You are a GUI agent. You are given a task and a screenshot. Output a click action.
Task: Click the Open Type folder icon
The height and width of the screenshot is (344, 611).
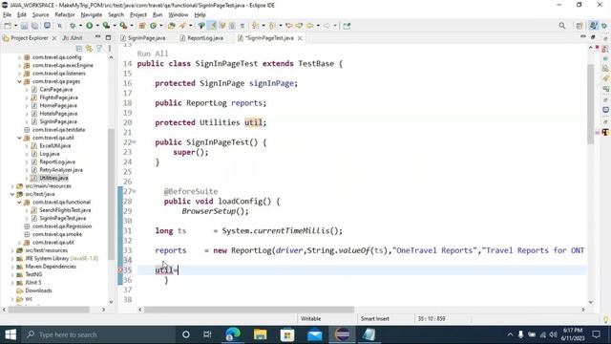[172, 26]
